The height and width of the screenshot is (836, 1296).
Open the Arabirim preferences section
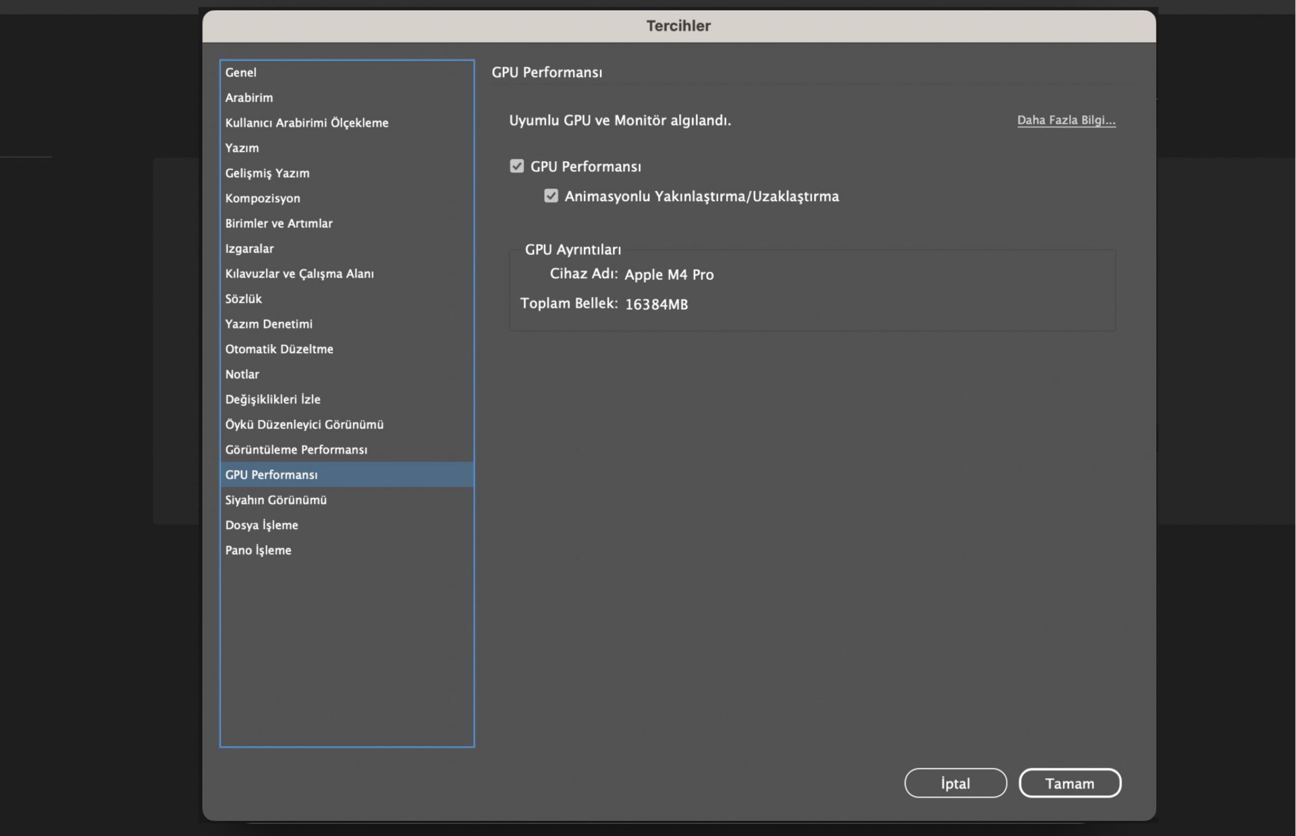(249, 97)
